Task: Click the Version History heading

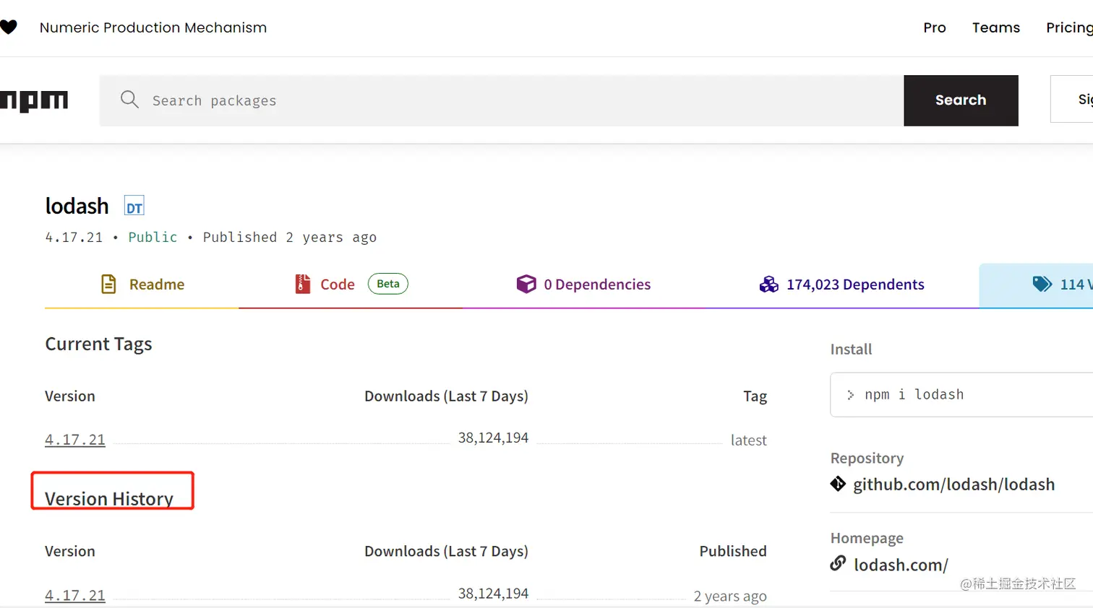Action: point(109,499)
